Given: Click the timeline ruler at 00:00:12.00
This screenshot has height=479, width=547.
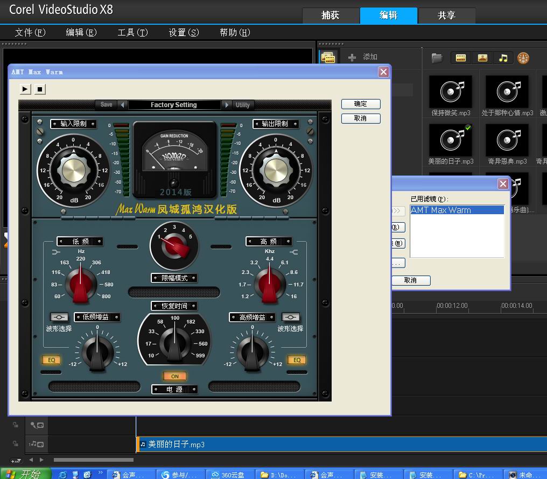Looking at the screenshot, I should pyautogui.click(x=452, y=306).
